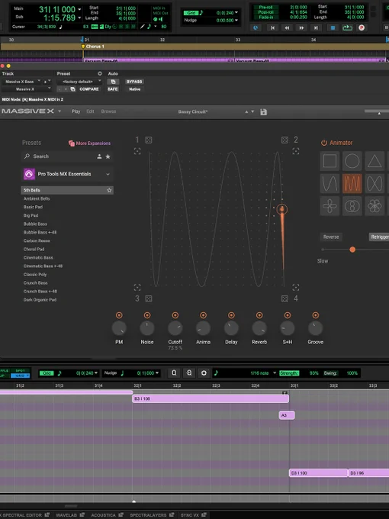Image resolution: width=389 pixels, height=519 pixels.
Task: Open the More Expansions link
Action: point(90,143)
